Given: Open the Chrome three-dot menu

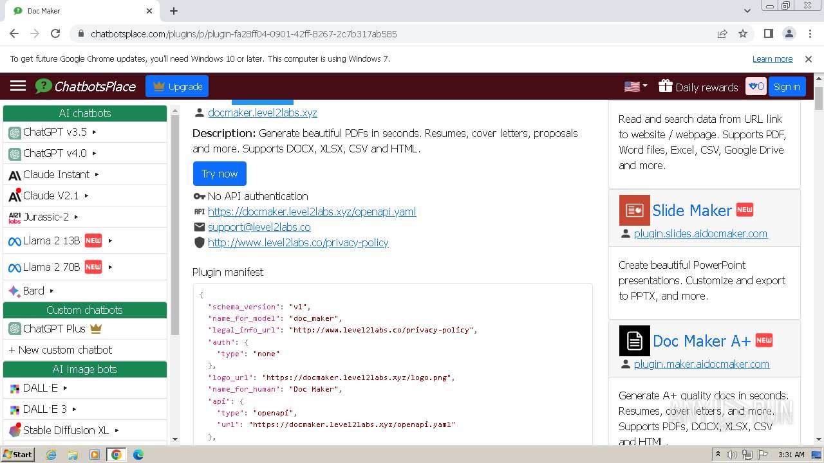Looking at the screenshot, I should pyautogui.click(x=810, y=33).
